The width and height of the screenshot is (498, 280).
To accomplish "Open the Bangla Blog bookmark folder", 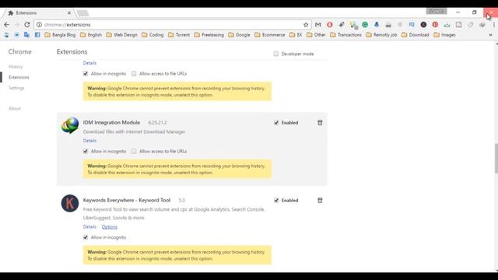I will click(61, 34).
